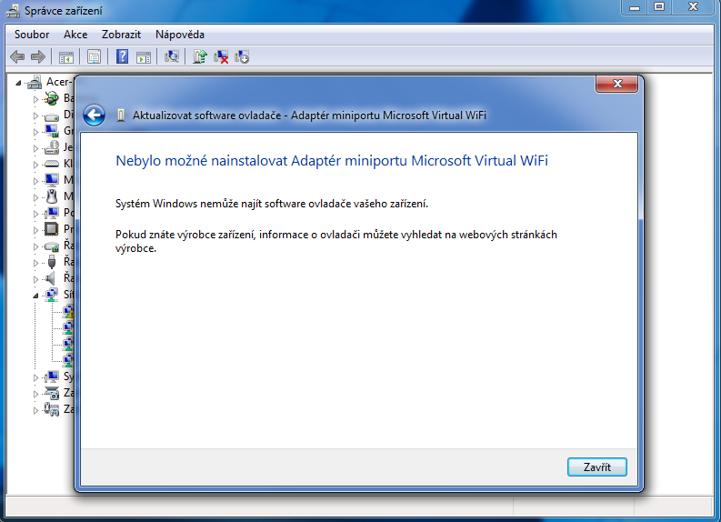Maximize the Správce zařízení window
The width and height of the screenshot is (721, 522).
click(659, 7)
